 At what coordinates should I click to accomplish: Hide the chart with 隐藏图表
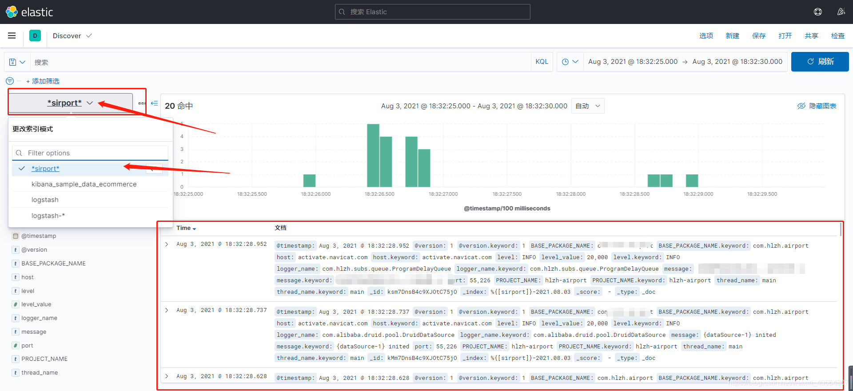[x=817, y=106]
